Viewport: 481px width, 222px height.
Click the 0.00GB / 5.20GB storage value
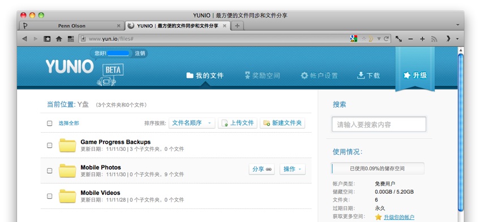pyautogui.click(x=394, y=191)
